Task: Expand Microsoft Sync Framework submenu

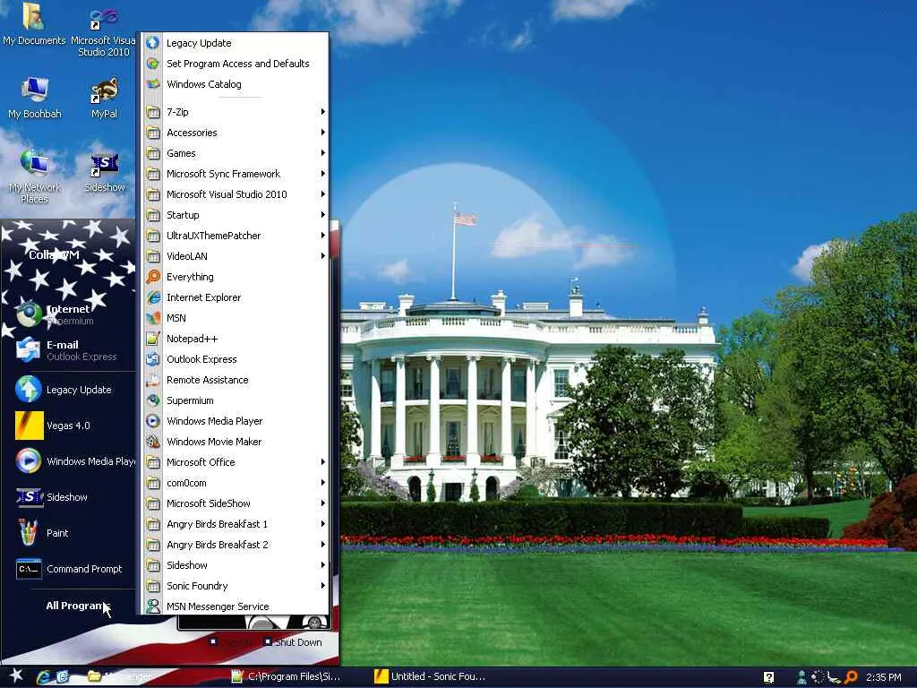Action: pyautogui.click(x=234, y=174)
